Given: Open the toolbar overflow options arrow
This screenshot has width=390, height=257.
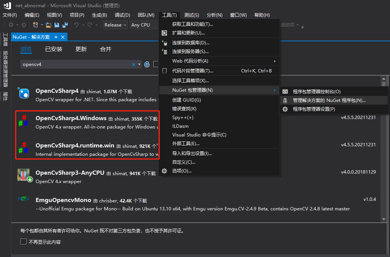Looking at the screenshot, I should pyautogui.click(x=303, y=27).
